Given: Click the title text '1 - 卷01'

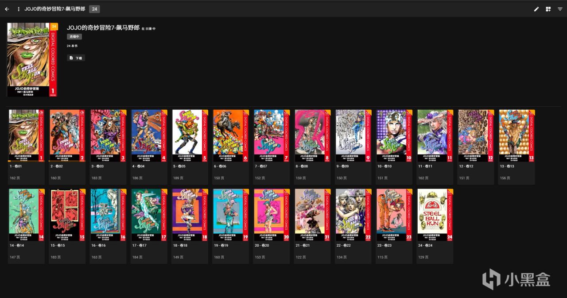Looking at the screenshot, I should point(16,166).
